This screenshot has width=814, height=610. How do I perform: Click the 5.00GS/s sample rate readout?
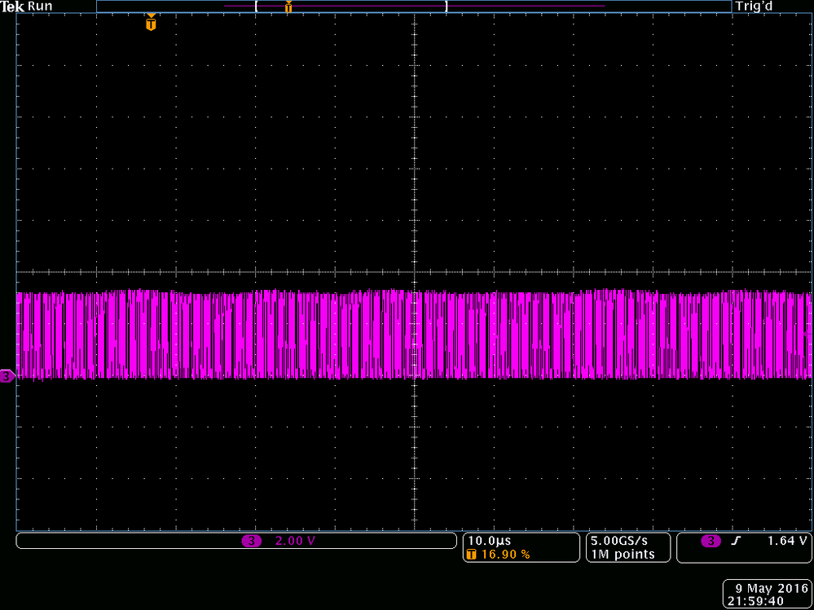click(619, 541)
